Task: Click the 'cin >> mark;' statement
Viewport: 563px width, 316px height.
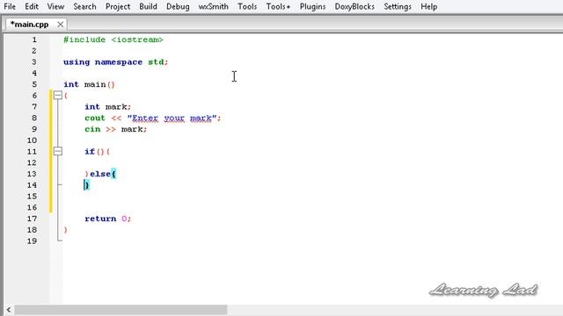Action: coord(115,129)
